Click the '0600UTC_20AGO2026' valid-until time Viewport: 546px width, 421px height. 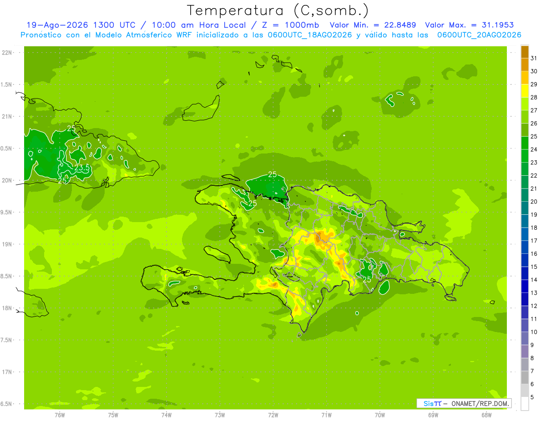[x=480, y=35]
